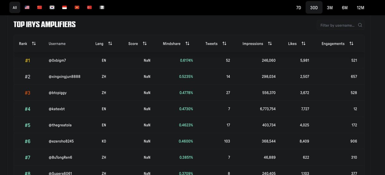Click the Filter by username field
Viewport: 385px width, 175px height.
[338, 25]
